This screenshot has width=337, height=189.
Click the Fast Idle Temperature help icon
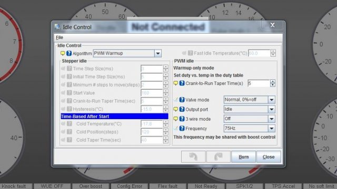190,53
